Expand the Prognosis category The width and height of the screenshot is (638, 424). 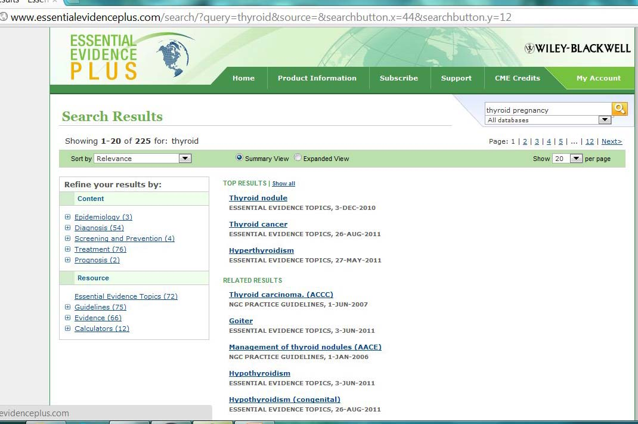point(67,259)
